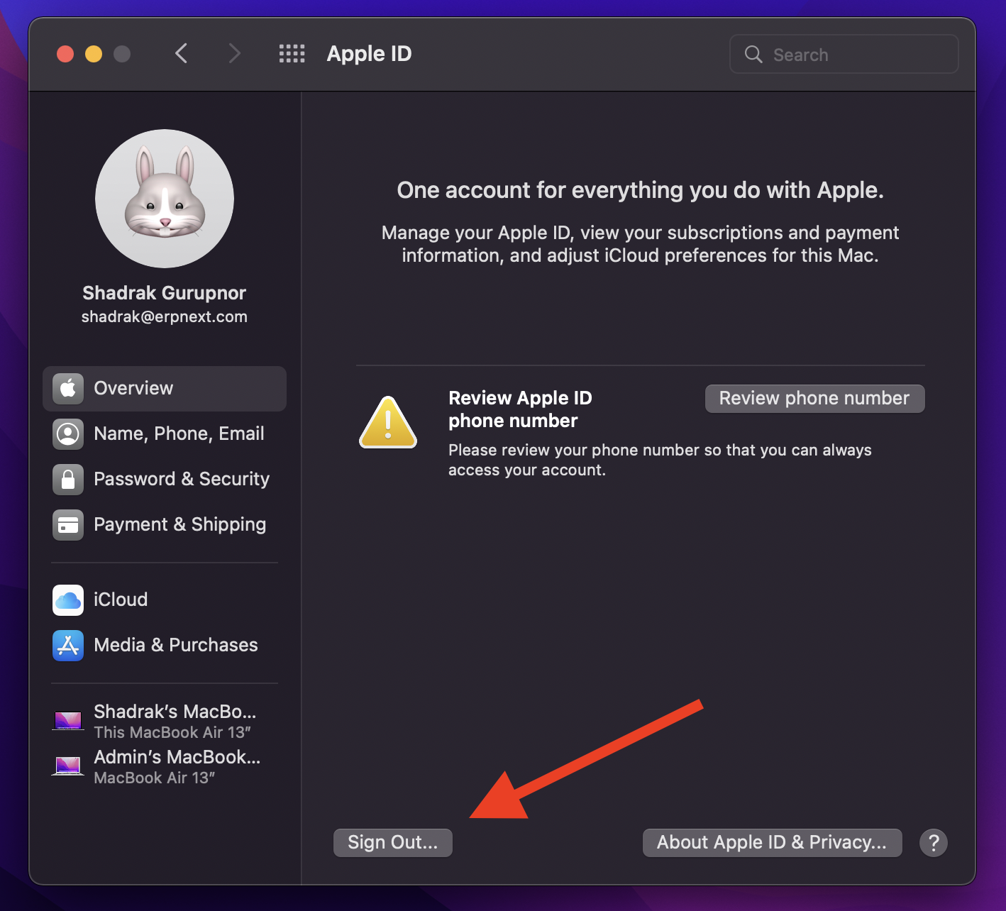The width and height of the screenshot is (1006, 911).
Task: Open iCloud settings section
Action: 165,600
